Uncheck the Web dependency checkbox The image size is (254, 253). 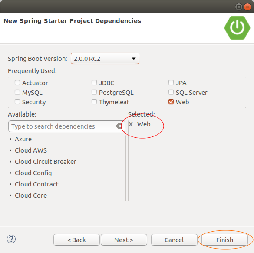(171, 102)
